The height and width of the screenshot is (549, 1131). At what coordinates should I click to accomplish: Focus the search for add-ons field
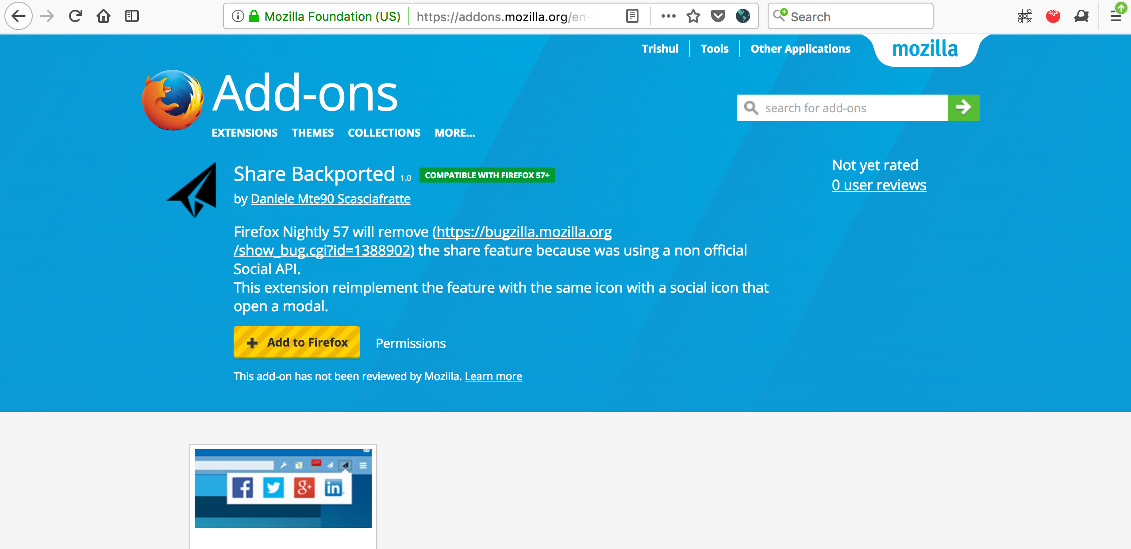(x=842, y=107)
